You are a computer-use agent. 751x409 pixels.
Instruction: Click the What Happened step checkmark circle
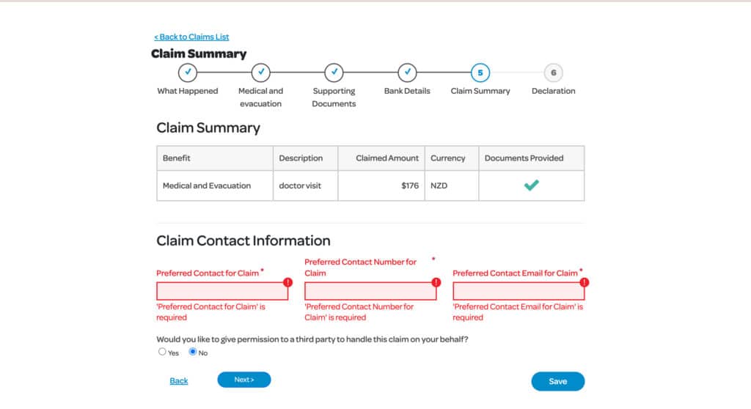tap(188, 73)
